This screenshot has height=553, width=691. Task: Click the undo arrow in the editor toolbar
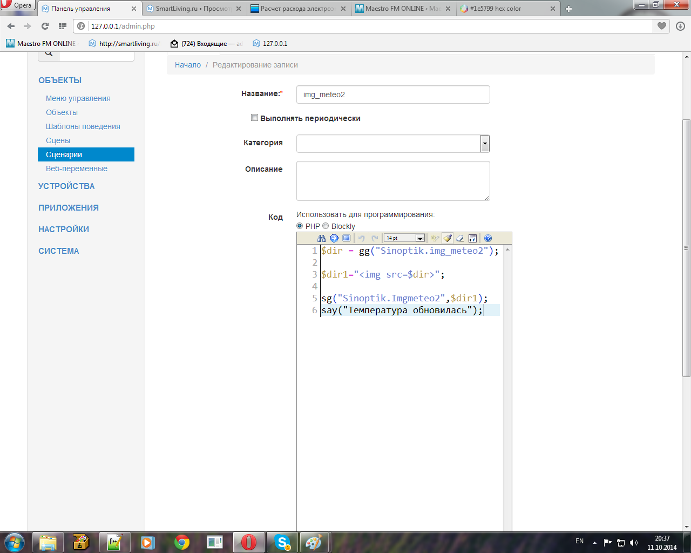(x=362, y=238)
